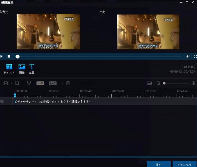Zoom in the timeline
Screen dimensions: 197x167
194,83
